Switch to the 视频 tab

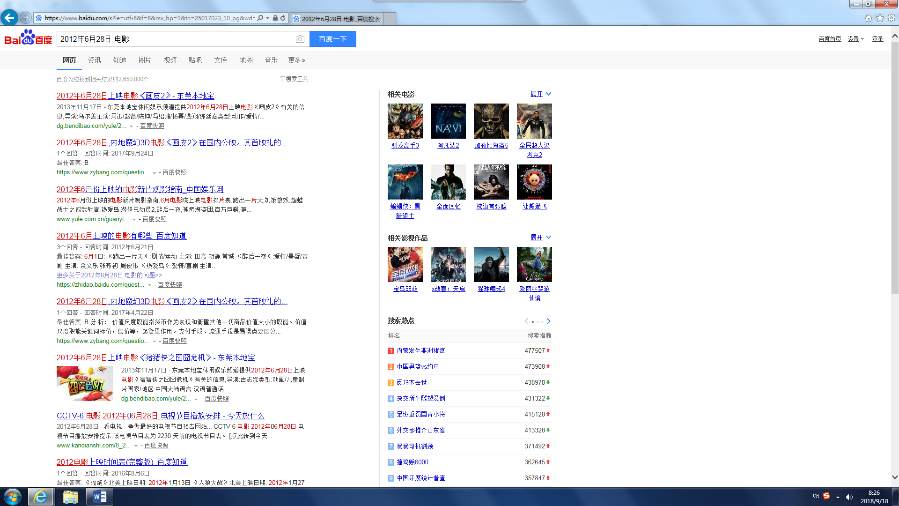click(170, 60)
